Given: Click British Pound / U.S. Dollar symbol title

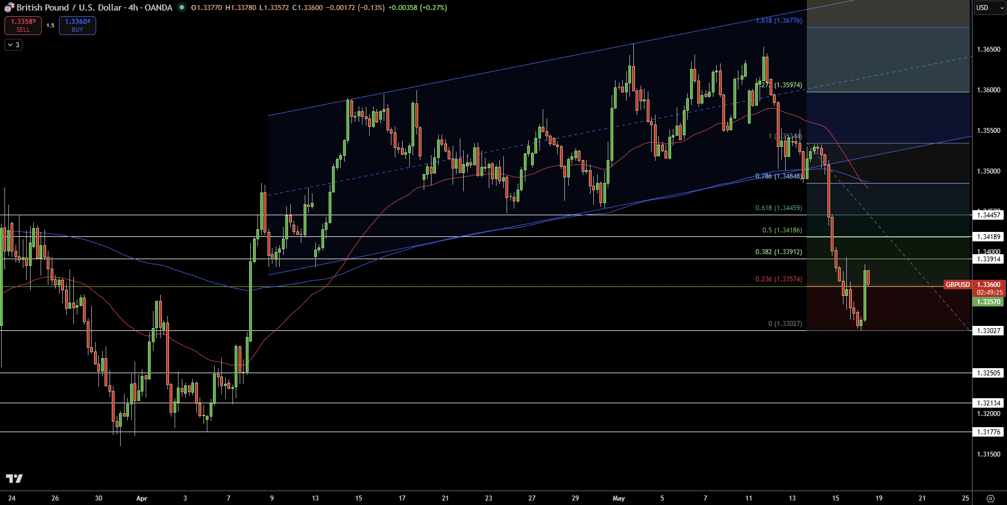Looking at the screenshot, I should 69,7.
